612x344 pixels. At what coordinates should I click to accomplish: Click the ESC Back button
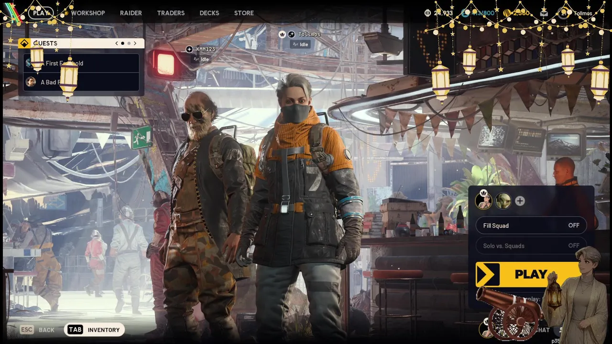(x=38, y=330)
